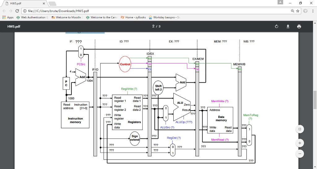Viewport: 317px width, 169px height.
Task: Open Workday basspro bookmark
Action: coord(164,17)
